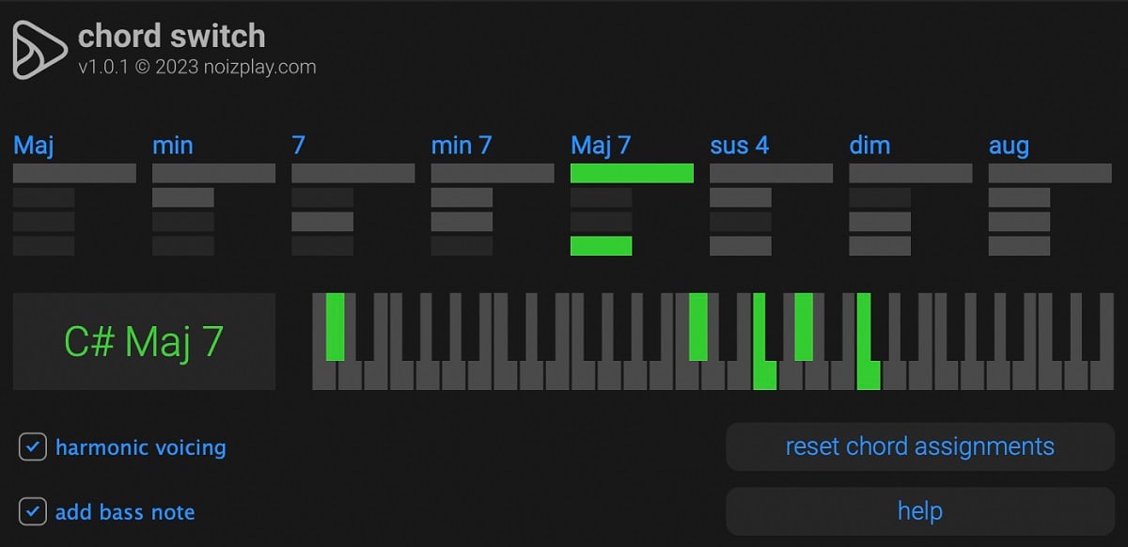
Task: Select the Maj 7 chord label
Action: (x=601, y=146)
